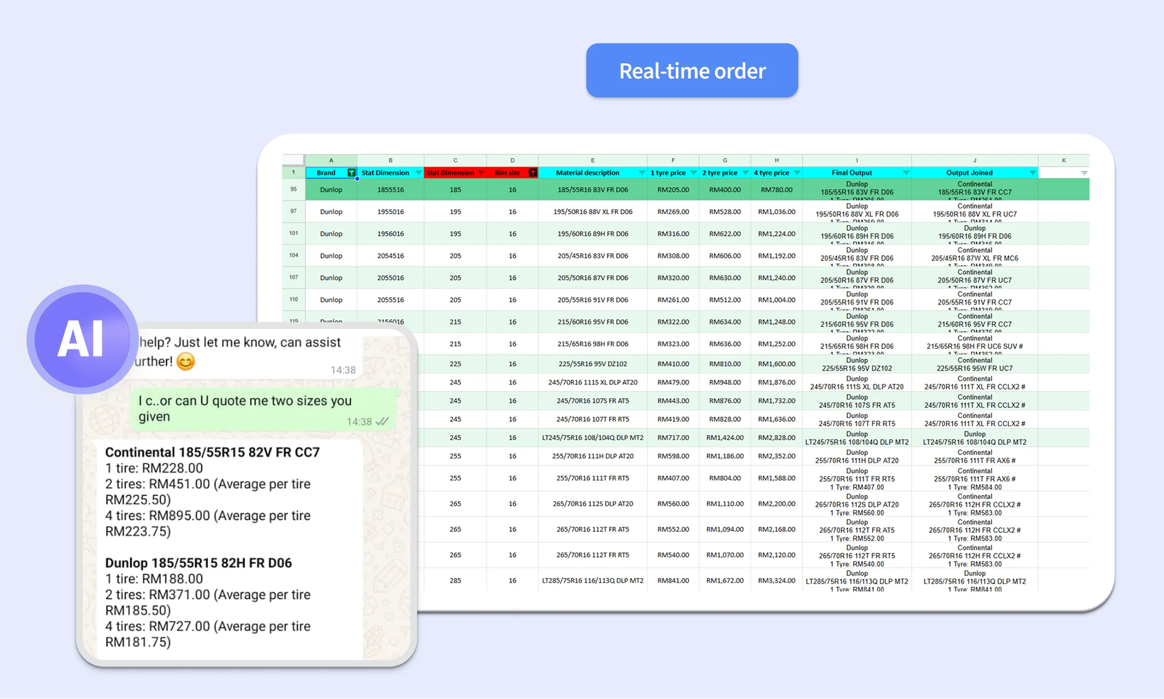Click the chat line 1 tire: RM188.00

154,579
